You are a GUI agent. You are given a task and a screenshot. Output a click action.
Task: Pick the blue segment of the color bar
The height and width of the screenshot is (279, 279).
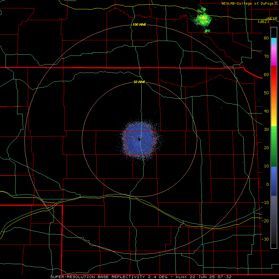pyautogui.click(x=274, y=181)
